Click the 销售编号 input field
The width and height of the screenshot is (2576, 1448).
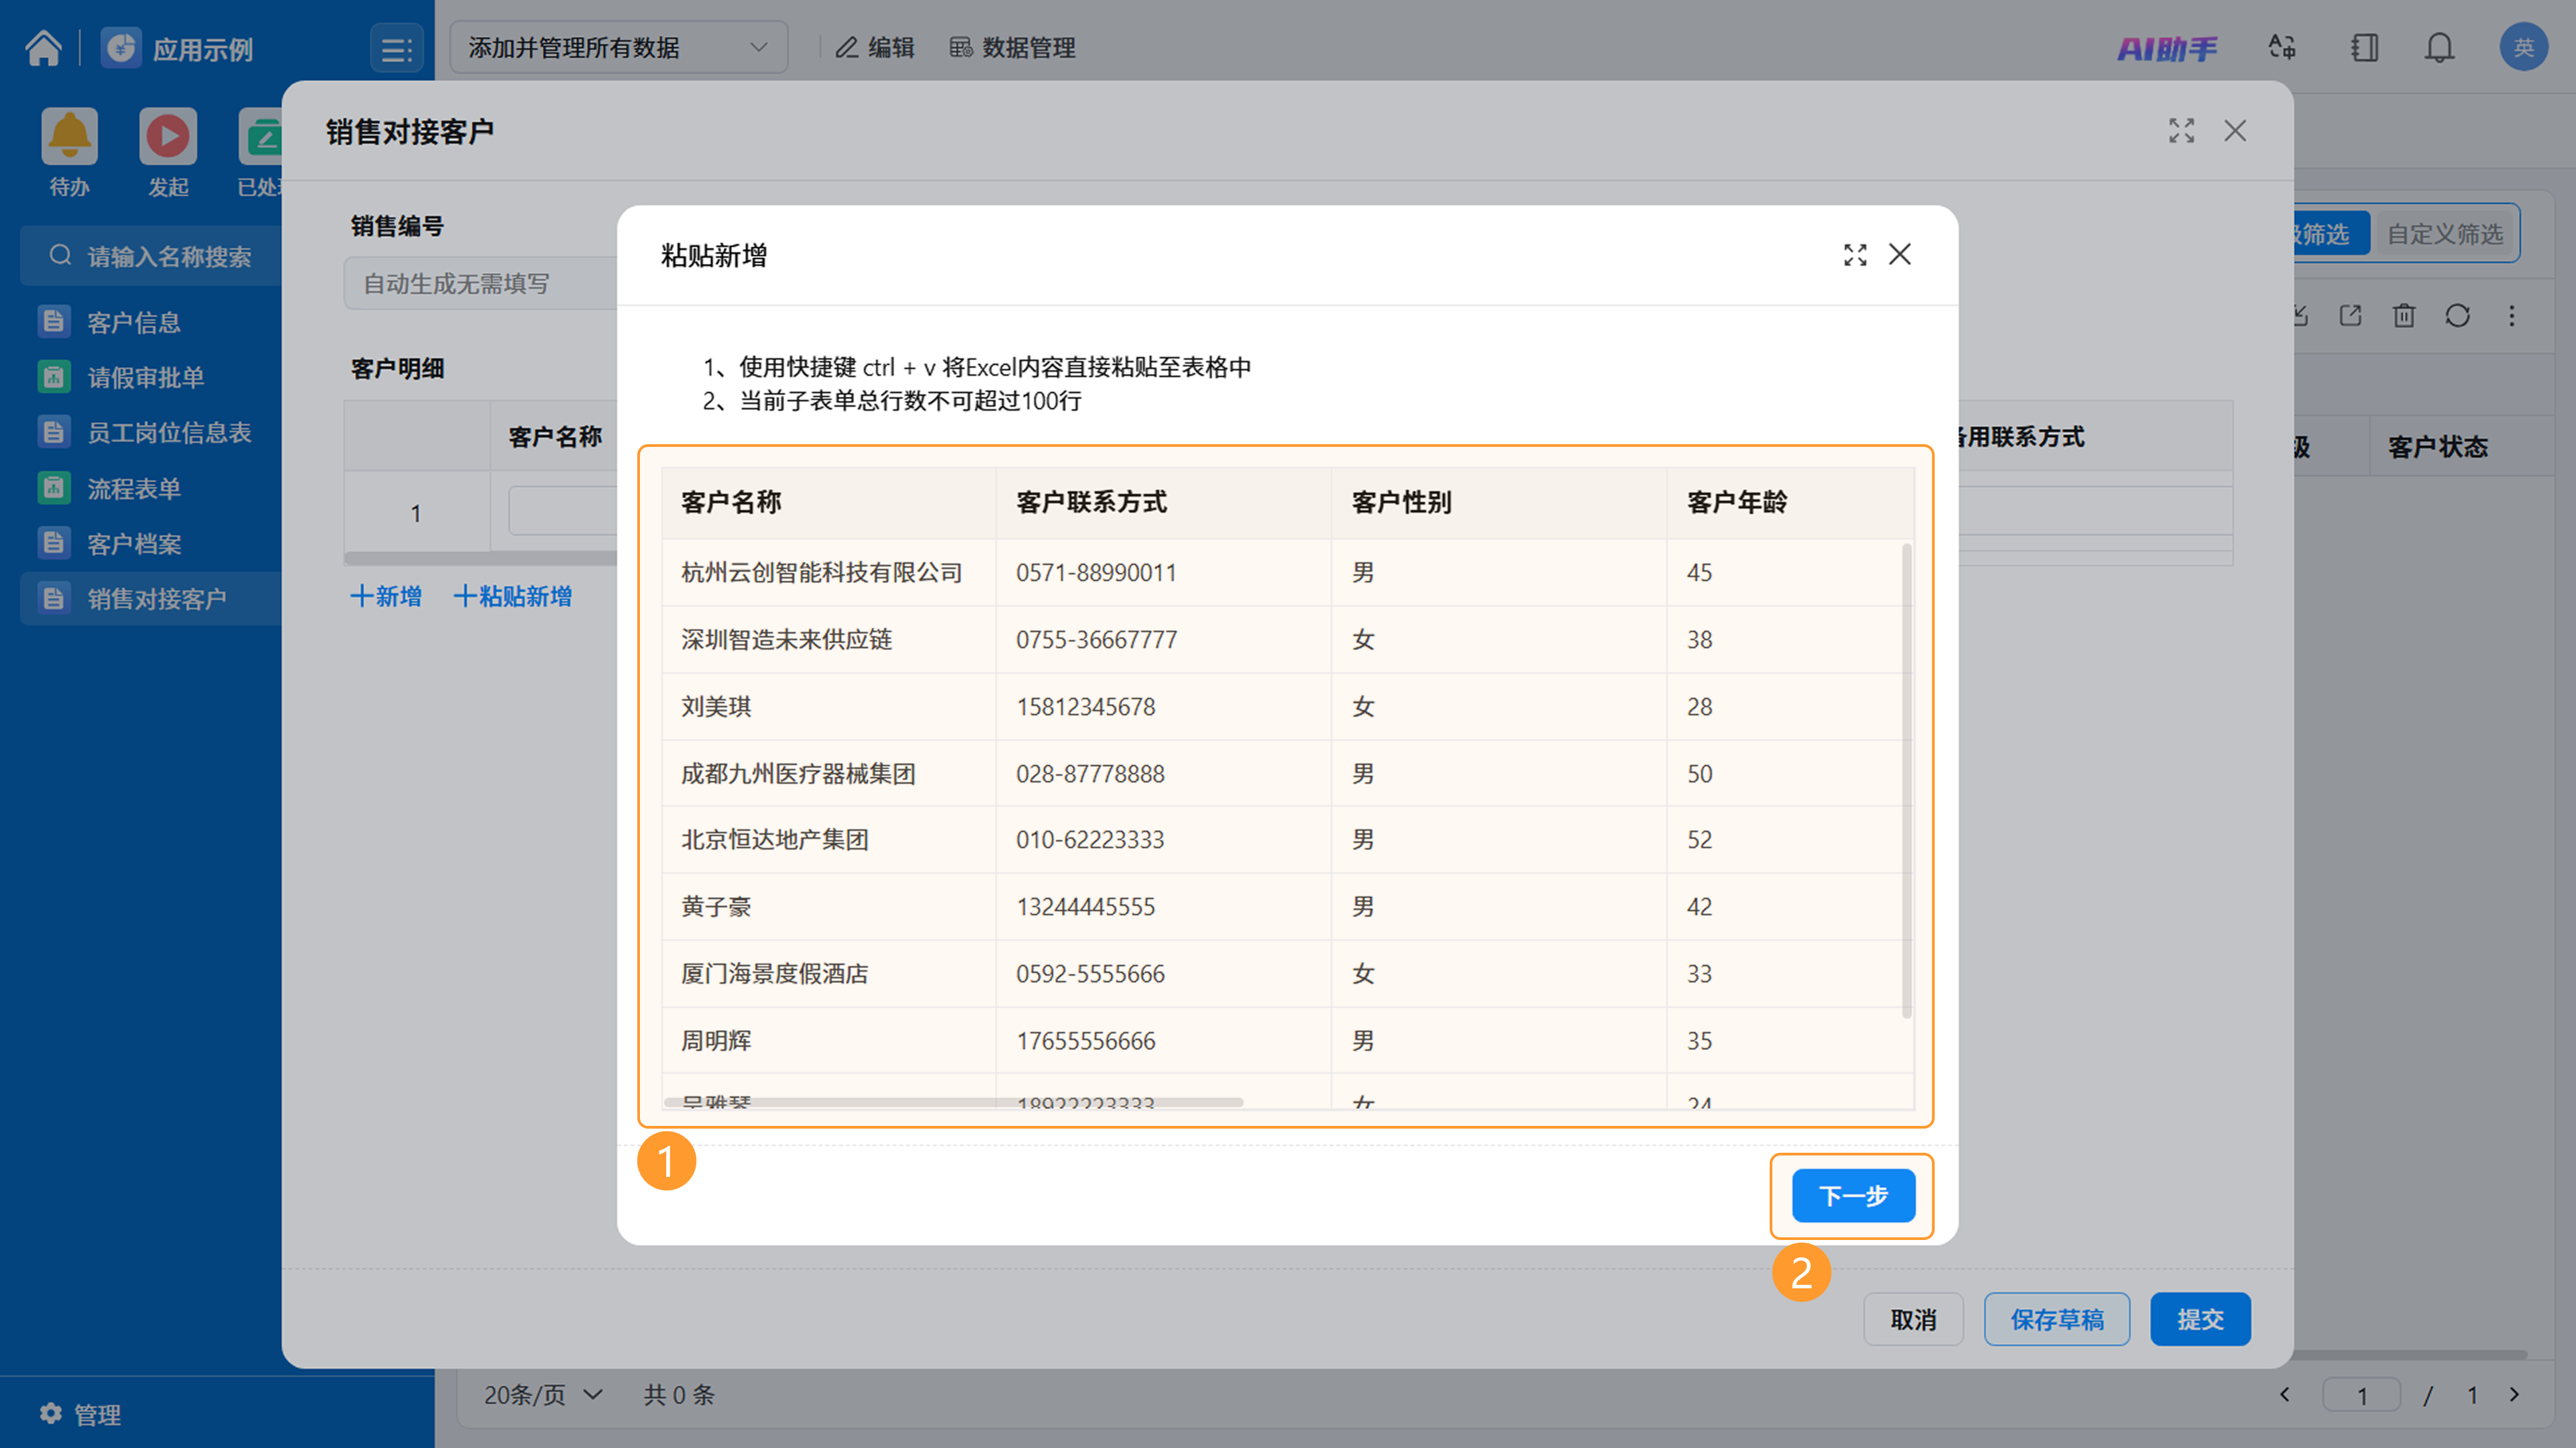[480, 283]
